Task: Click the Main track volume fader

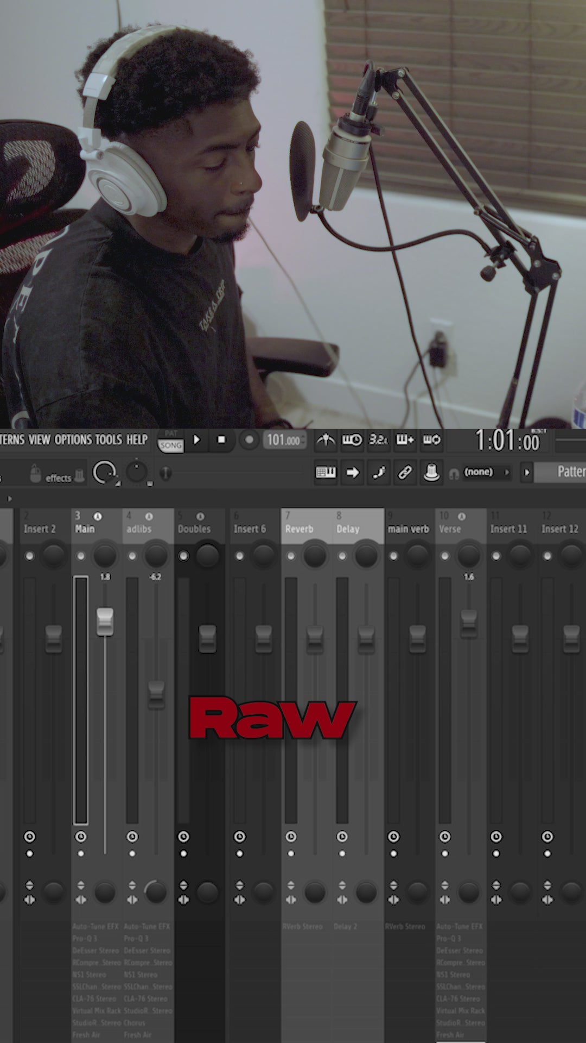Action: [105, 621]
